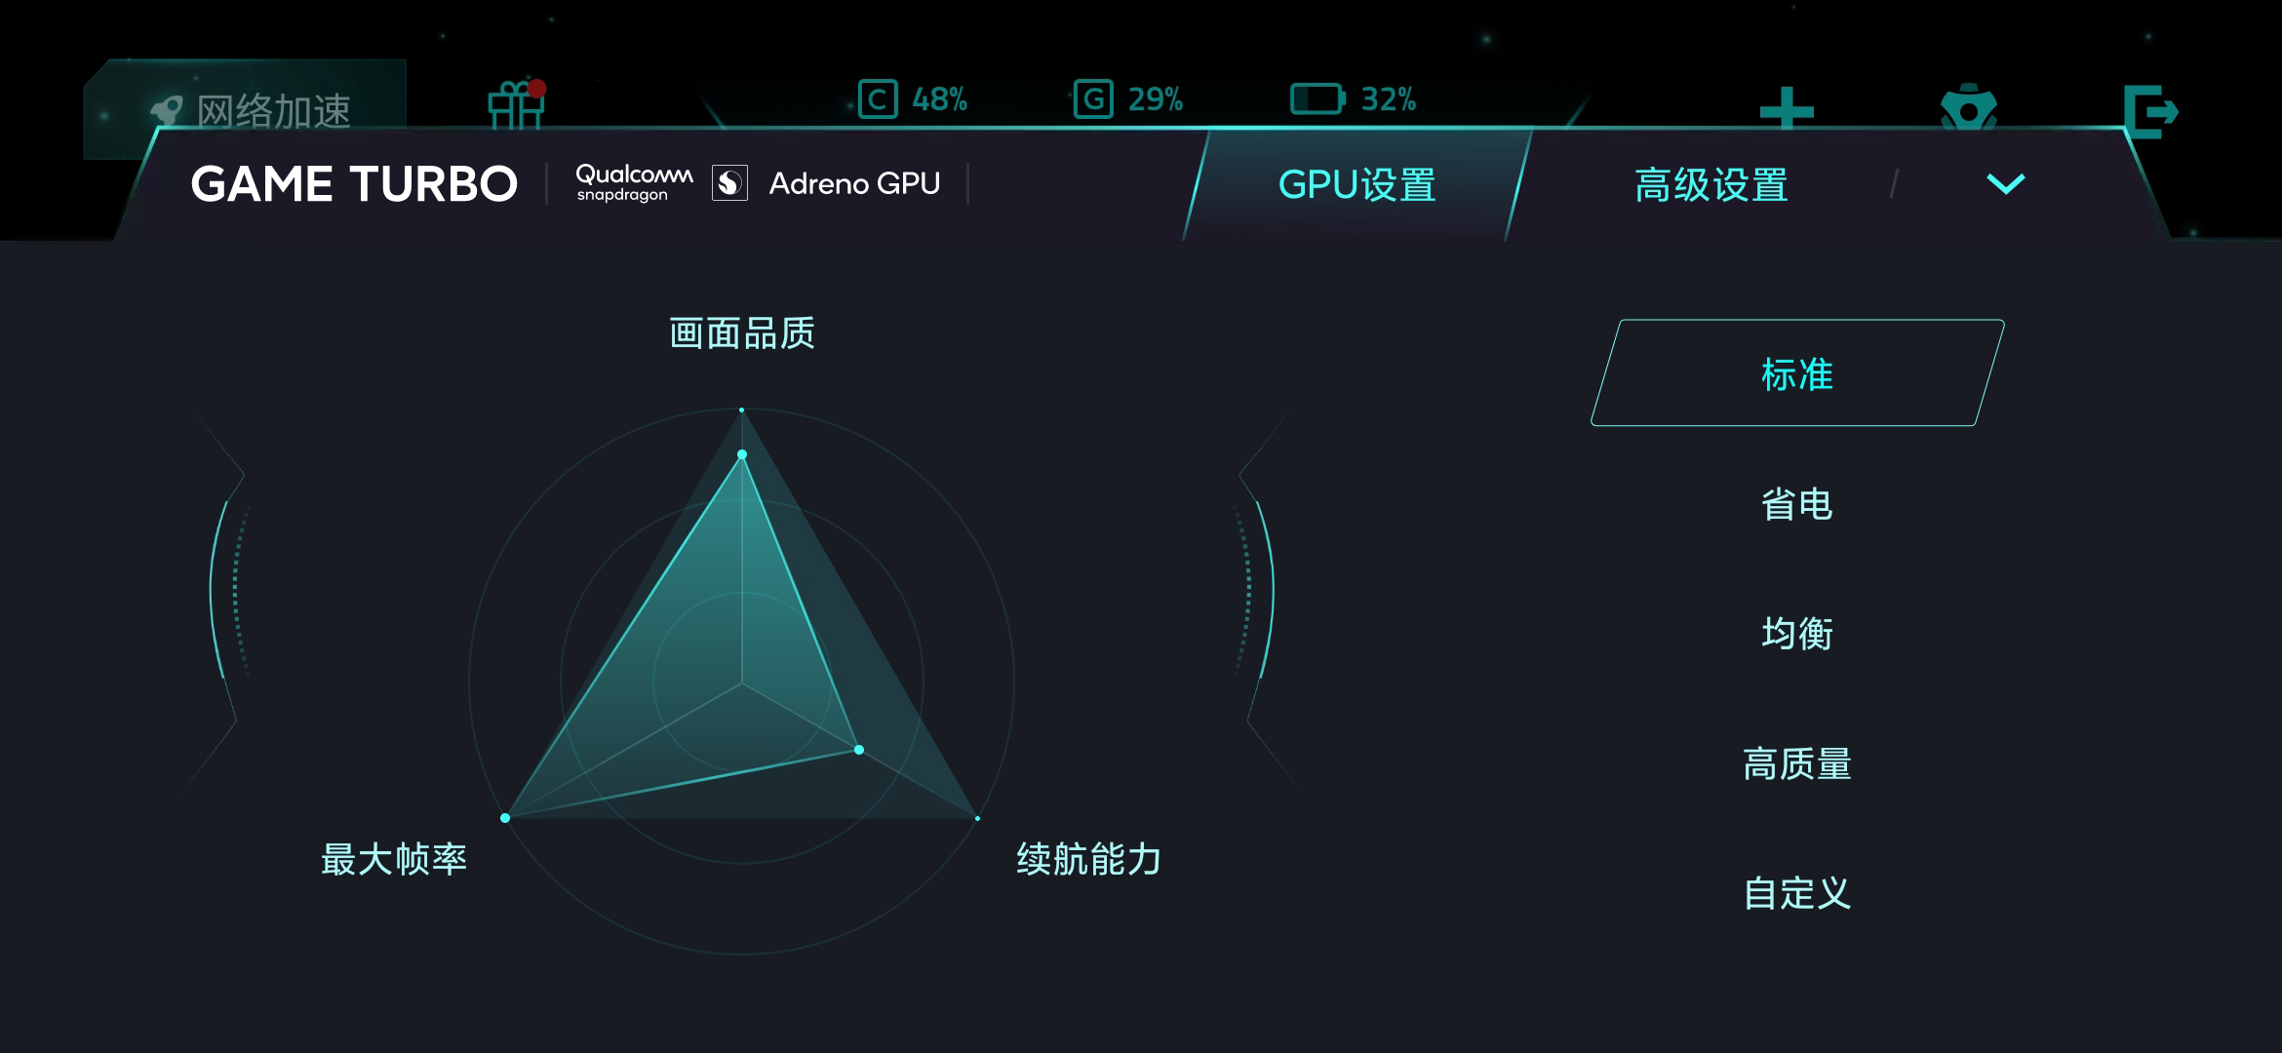This screenshot has height=1053, width=2282.
Task: Select the 高质量 GPU mode
Action: [1797, 763]
